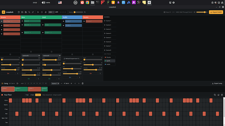Solo the Lead track
The width and height of the screenshot is (225, 126).
59,79
